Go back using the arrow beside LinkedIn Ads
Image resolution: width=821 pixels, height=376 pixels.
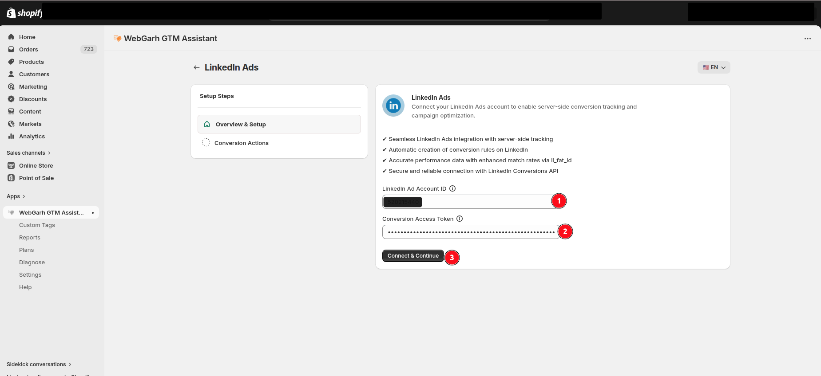pos(197,67)
